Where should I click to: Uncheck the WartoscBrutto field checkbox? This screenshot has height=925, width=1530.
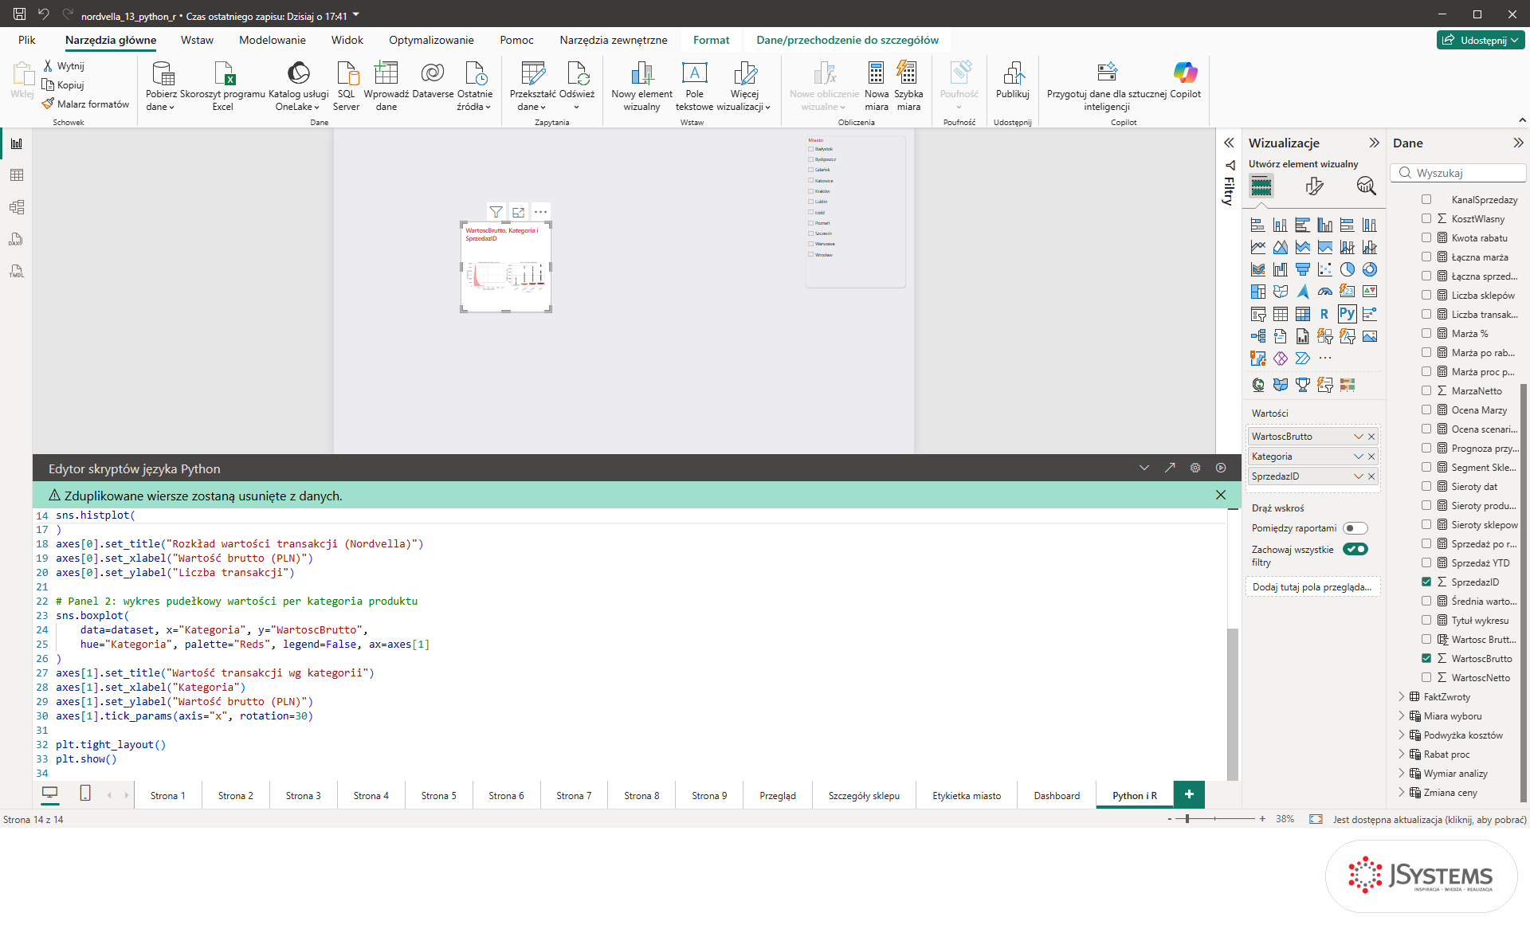click(x=1426, y=658)
